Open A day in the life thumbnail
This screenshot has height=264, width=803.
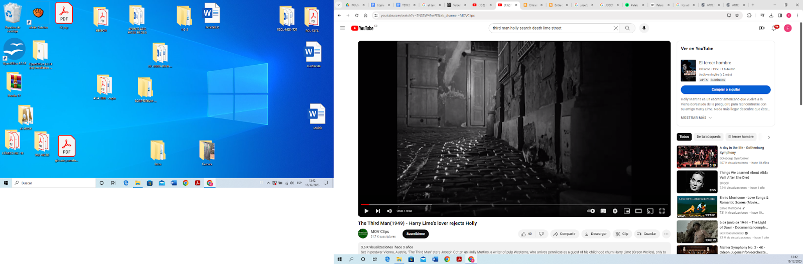[697, 157]
